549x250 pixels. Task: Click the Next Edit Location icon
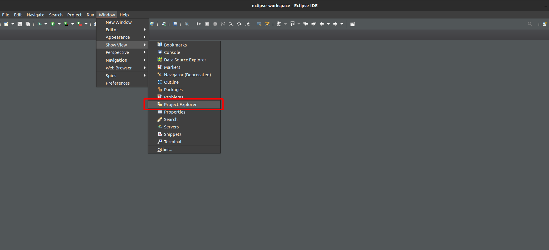click(x=314, y=24)
